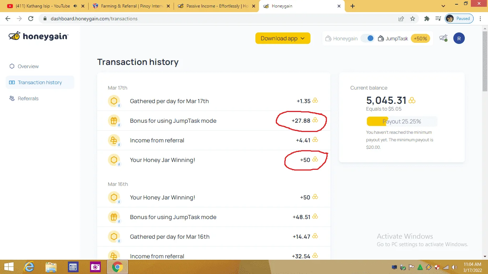The height and width of the screenshot is (274, 488).
Task: Toggle the Honeygain/JumpTask mode switch
Action: click(x=367, y=38)
